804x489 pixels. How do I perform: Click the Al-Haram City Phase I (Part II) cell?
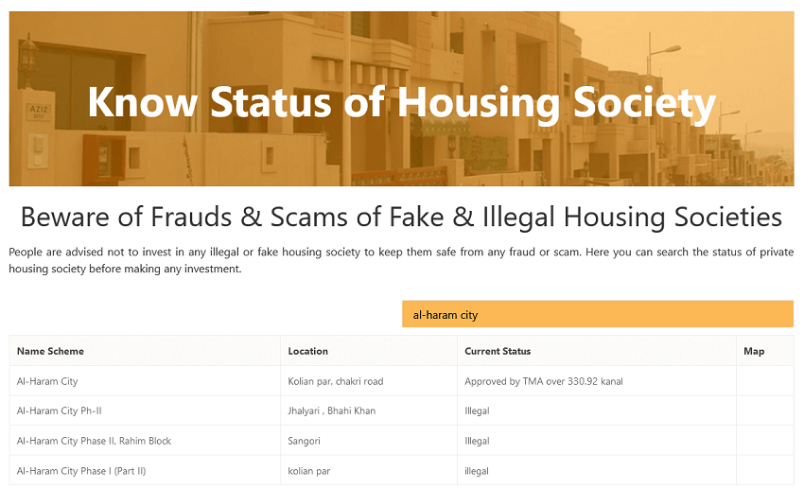[x=81, y=471]
